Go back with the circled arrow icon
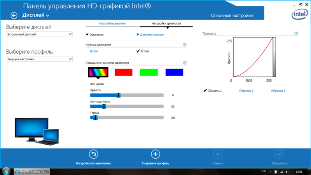 click(x=14, y=16)
